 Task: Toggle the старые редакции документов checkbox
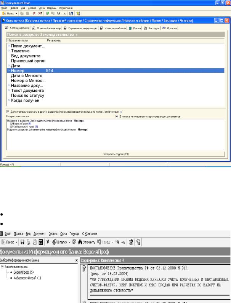coord(117,116)
